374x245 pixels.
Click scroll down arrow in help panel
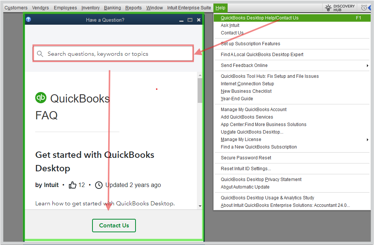[200, 206]
